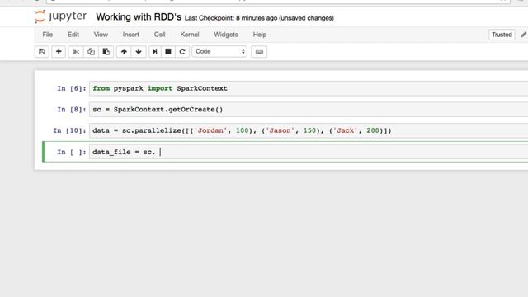
Task: Click the empty In [ ]: prompt
Action: pos(72,152)
